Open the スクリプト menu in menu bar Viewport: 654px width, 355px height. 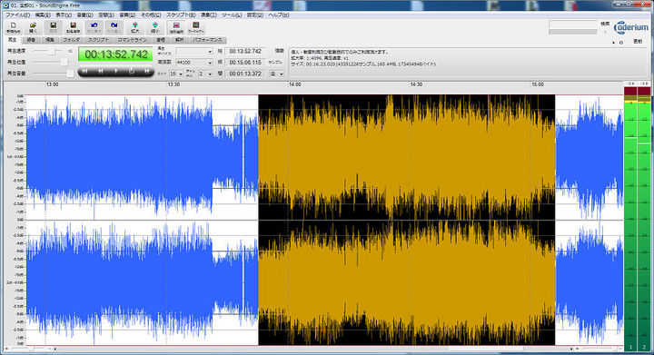point(181,15)
